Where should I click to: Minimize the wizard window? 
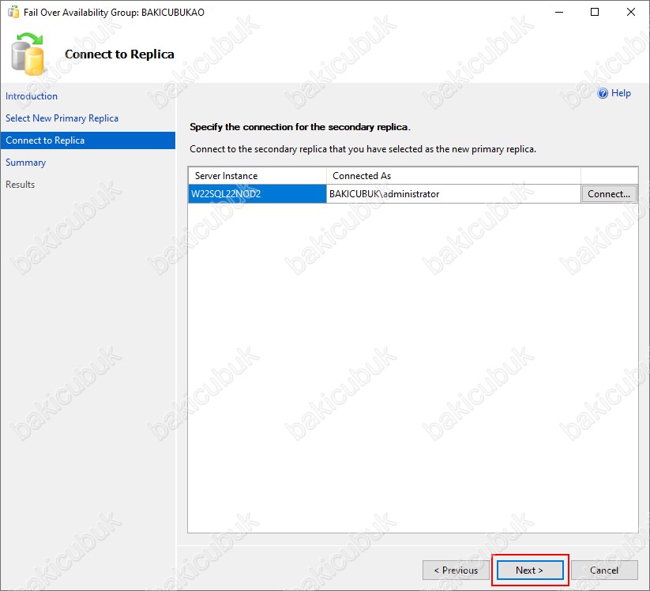[x=559, y=12]
